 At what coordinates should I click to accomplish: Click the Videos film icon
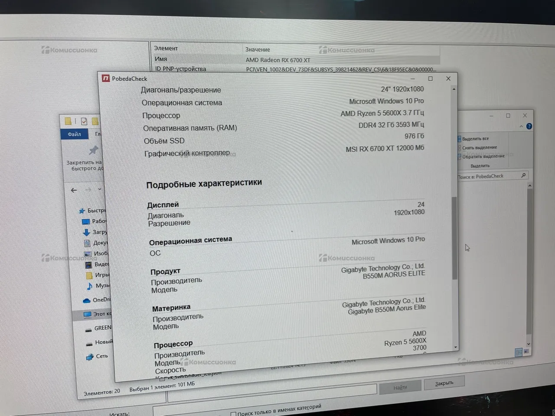tap(88, 264)
